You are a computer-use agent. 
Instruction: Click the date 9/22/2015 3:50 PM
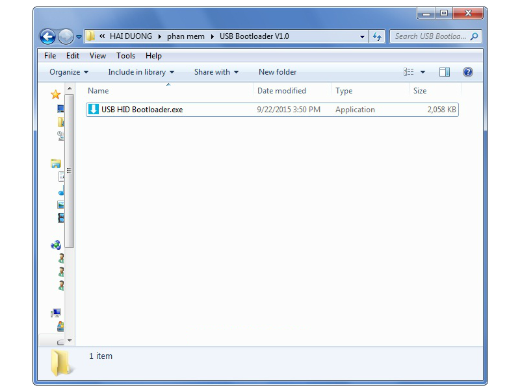289,110
